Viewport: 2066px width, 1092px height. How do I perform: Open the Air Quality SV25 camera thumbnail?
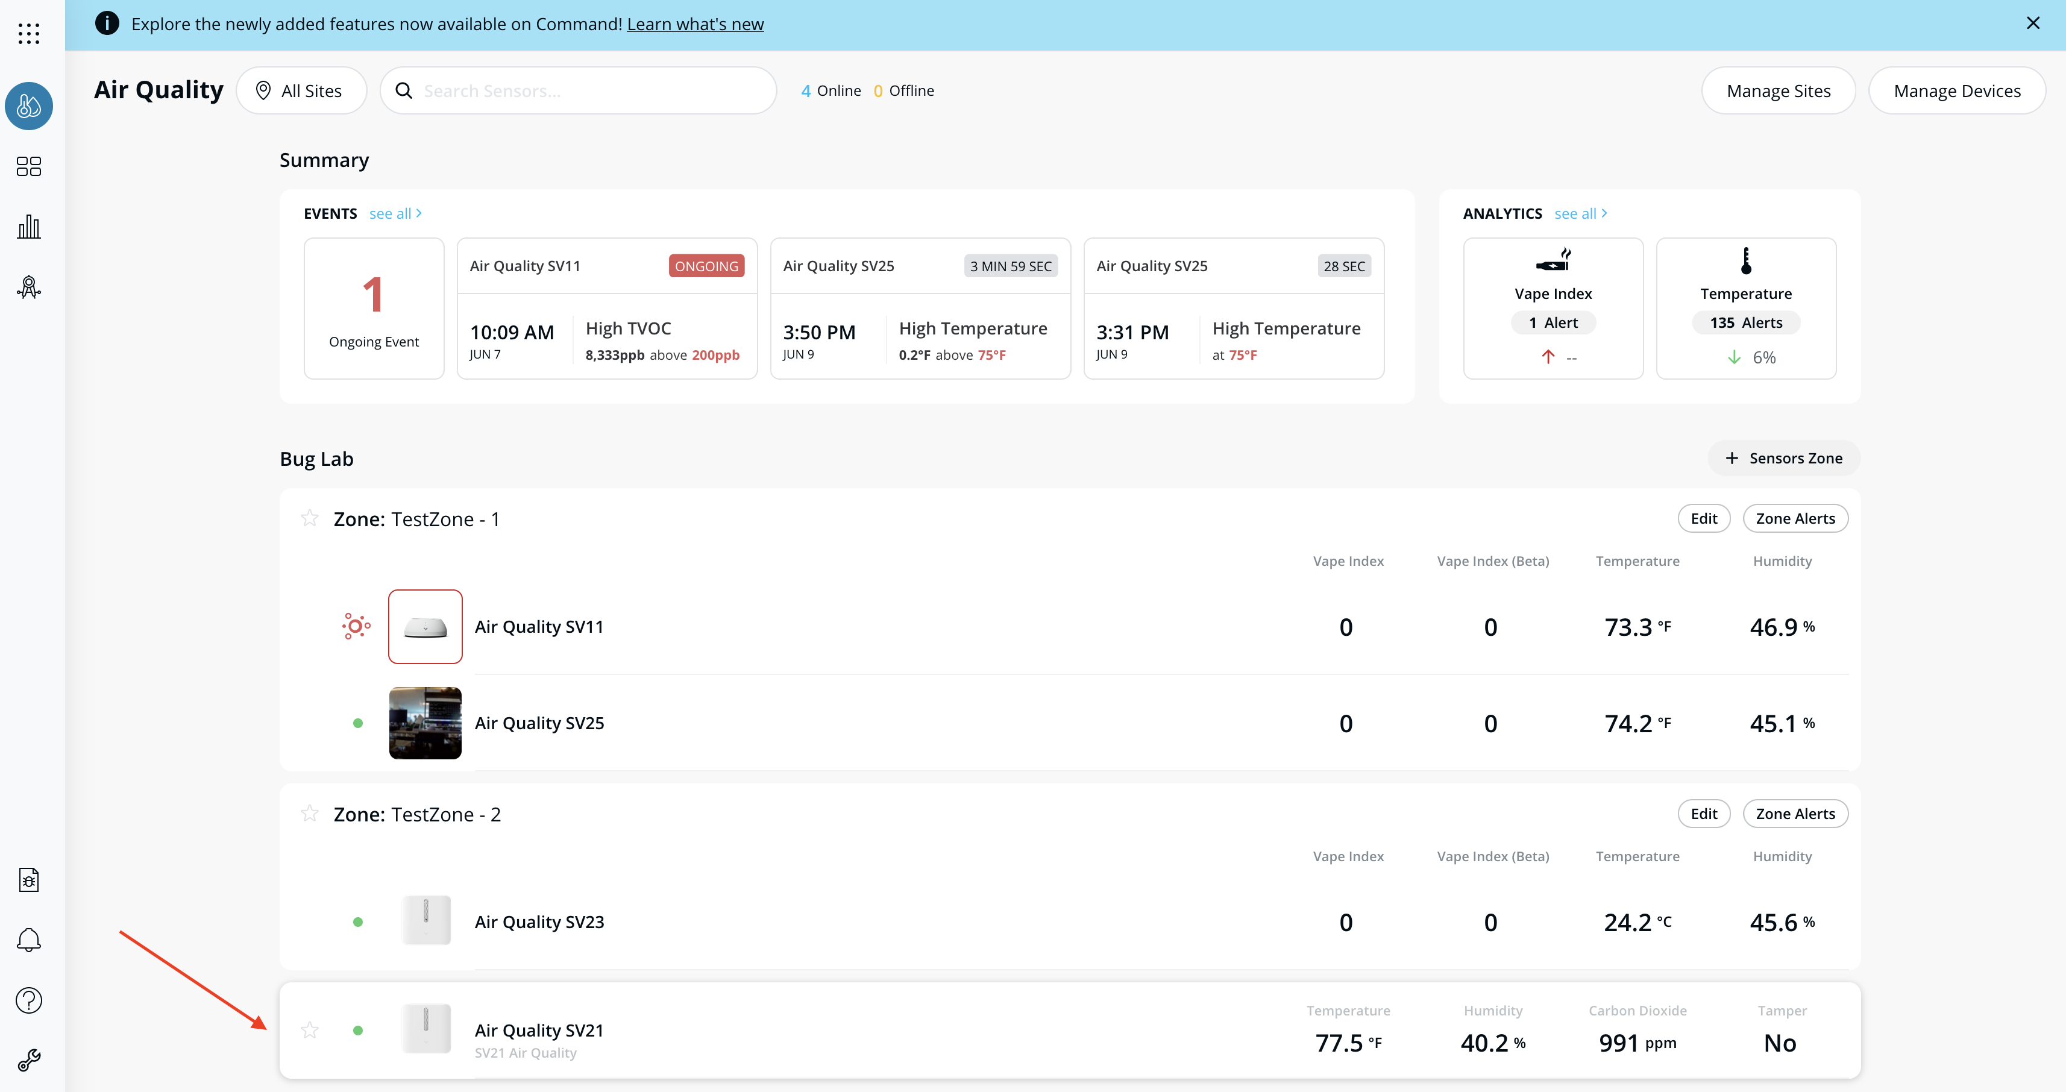[425, 723]
